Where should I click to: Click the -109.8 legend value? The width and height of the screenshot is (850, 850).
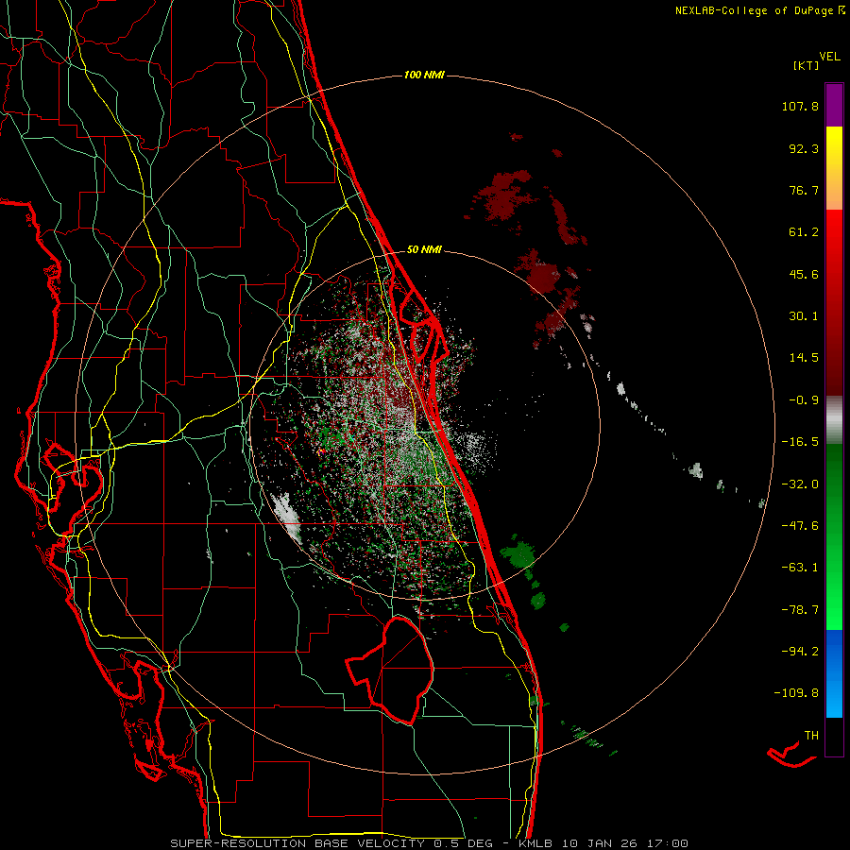796,693
